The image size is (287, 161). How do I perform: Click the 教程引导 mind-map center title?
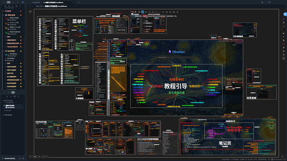tap(176, 86)
